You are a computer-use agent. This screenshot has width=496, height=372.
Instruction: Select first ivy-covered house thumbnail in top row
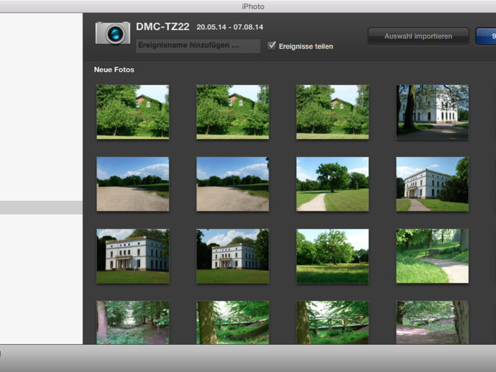[133, 112]
